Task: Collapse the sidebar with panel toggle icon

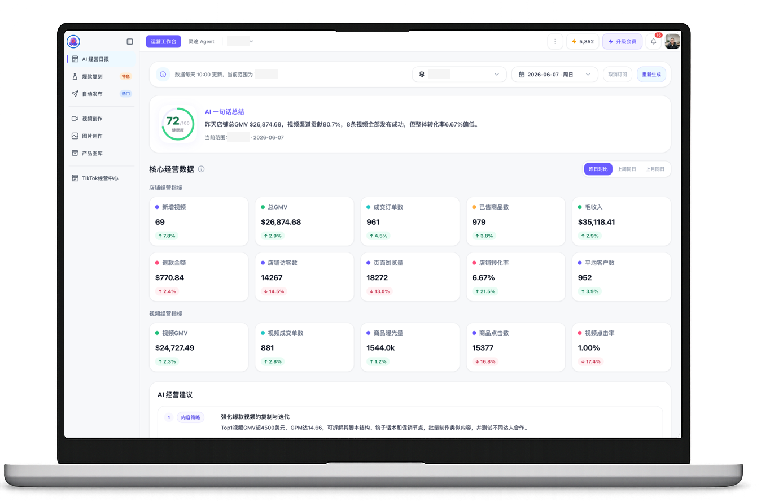Action: tap(130, 42)
